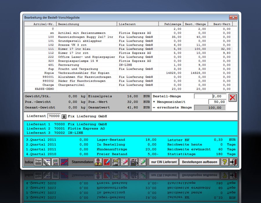The width and height of the screenshot is (261, 203).
Task: Open the calculator table info icon
Action: (55, 162)
